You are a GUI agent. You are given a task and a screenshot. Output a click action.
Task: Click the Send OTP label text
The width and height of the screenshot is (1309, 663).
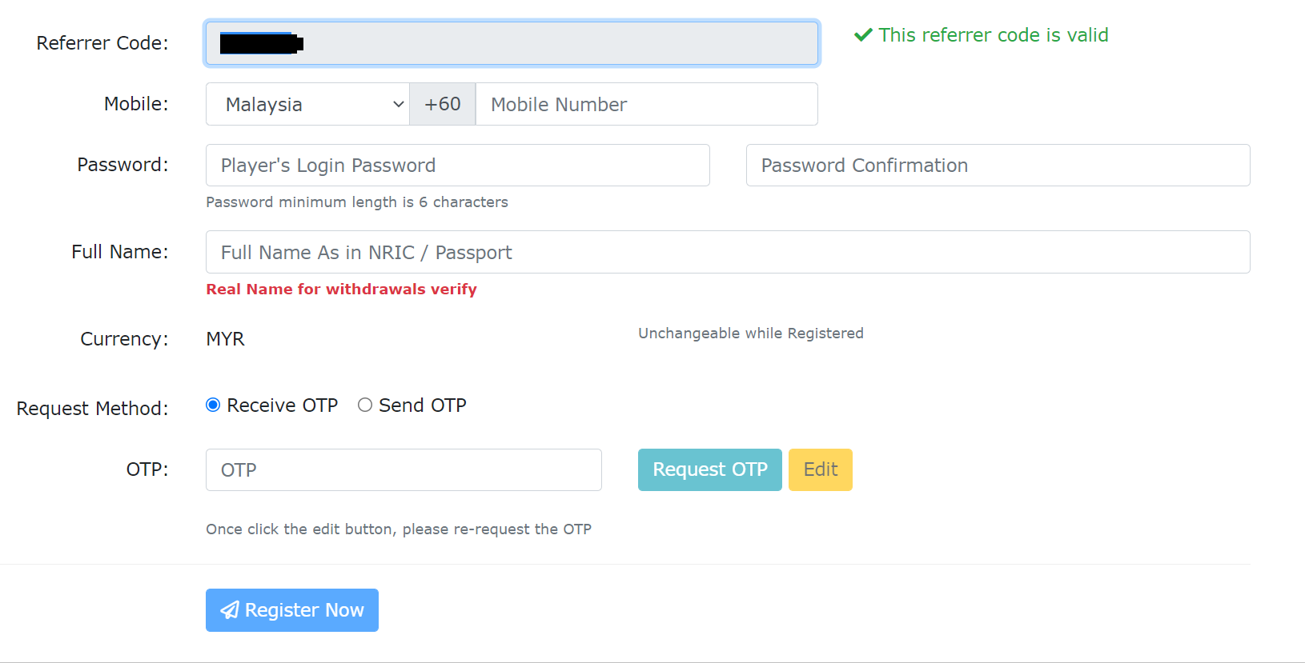coord(423,405)
